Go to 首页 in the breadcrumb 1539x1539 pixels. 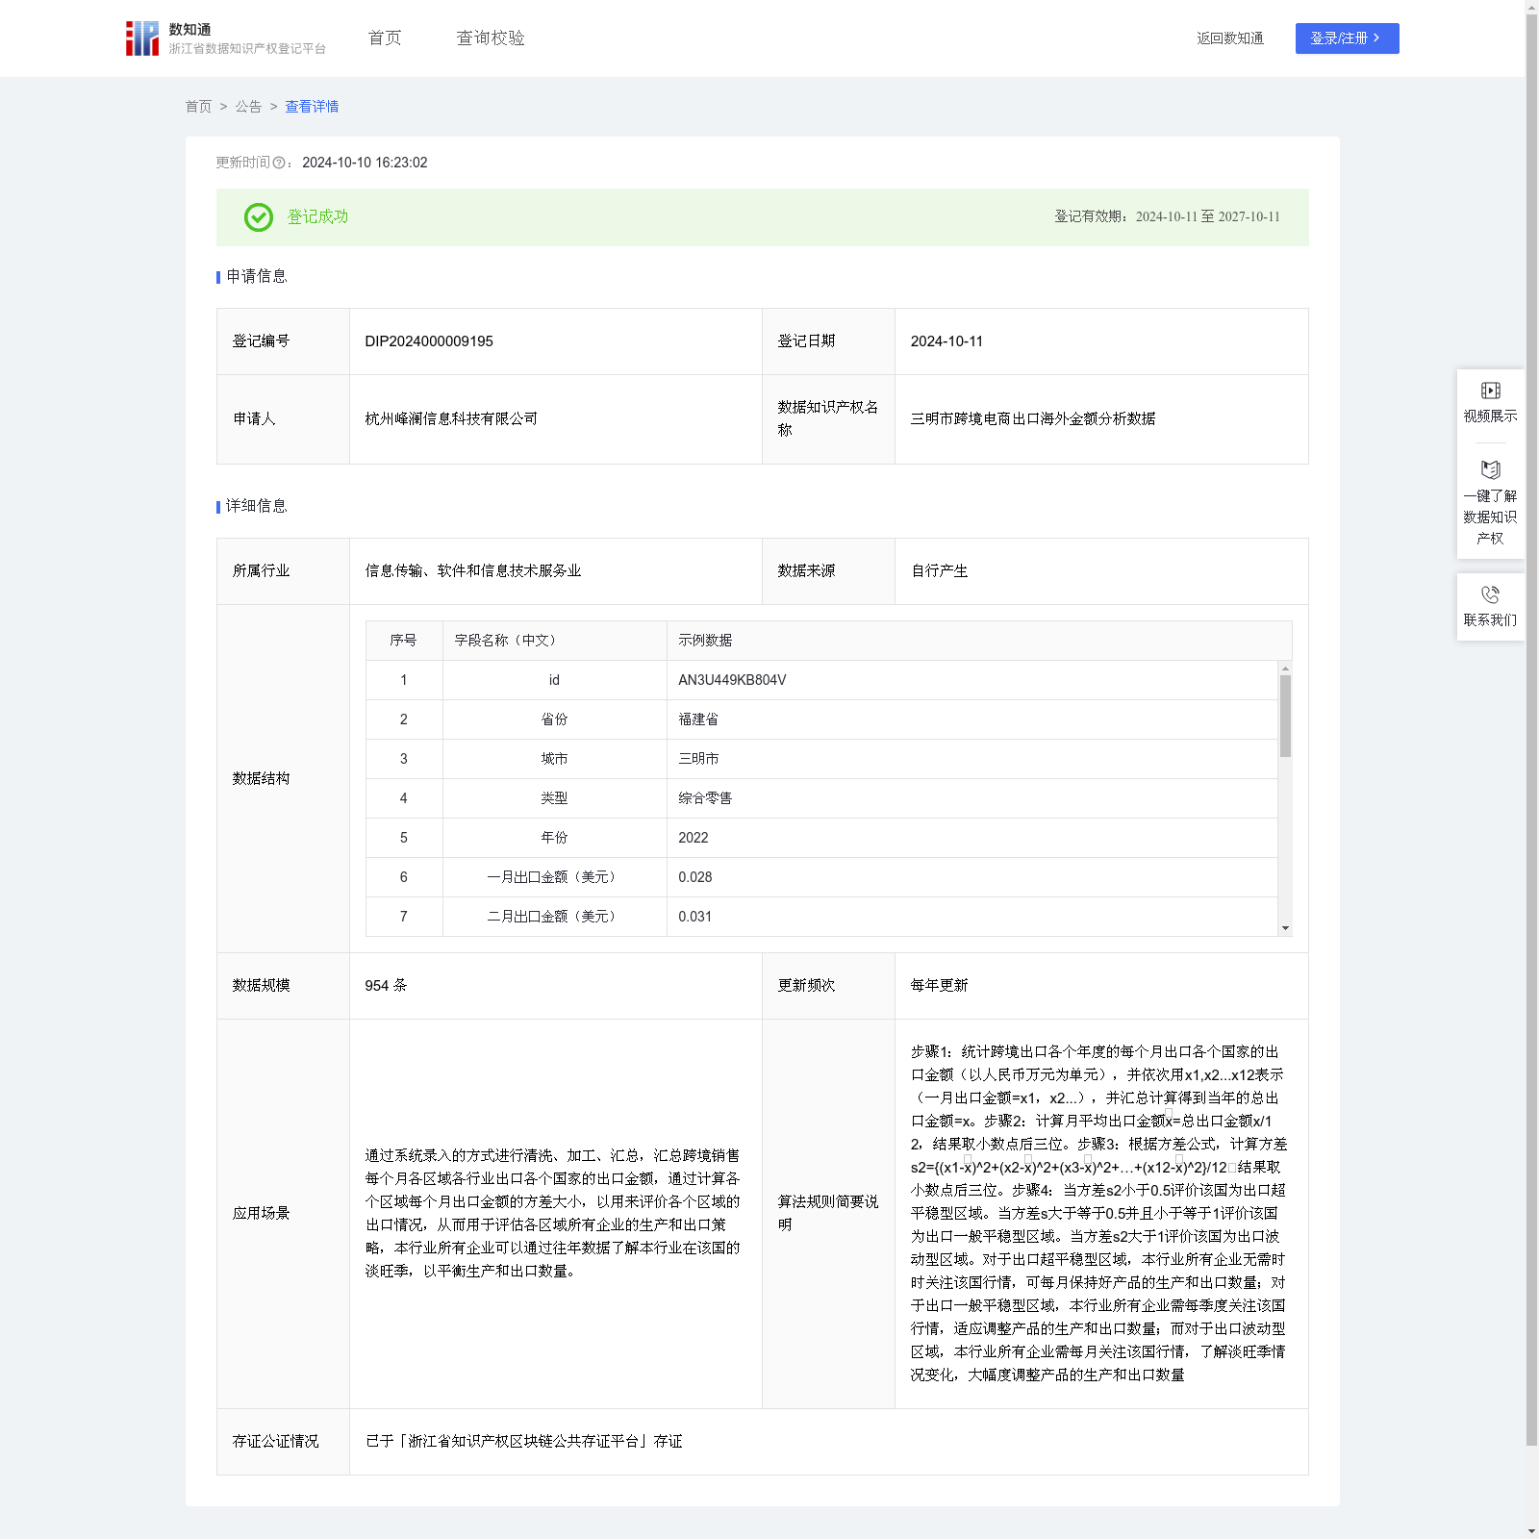pos(198,107)
